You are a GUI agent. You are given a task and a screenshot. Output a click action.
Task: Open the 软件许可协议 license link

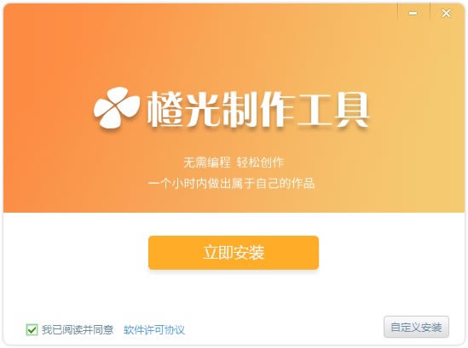coord(154,330)
